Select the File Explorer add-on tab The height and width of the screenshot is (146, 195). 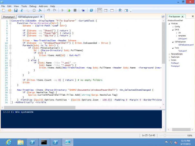(x=174, y=16)
